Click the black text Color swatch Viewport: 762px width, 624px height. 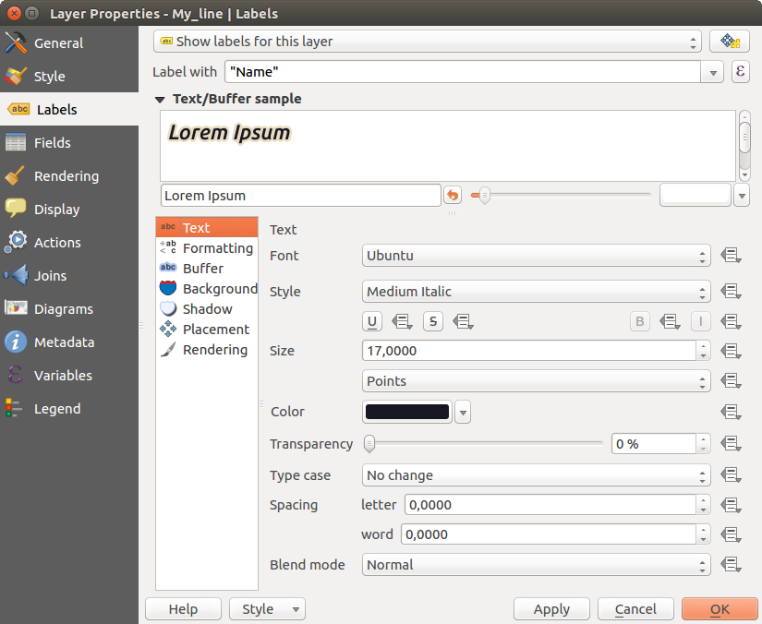tap(408, 412)
